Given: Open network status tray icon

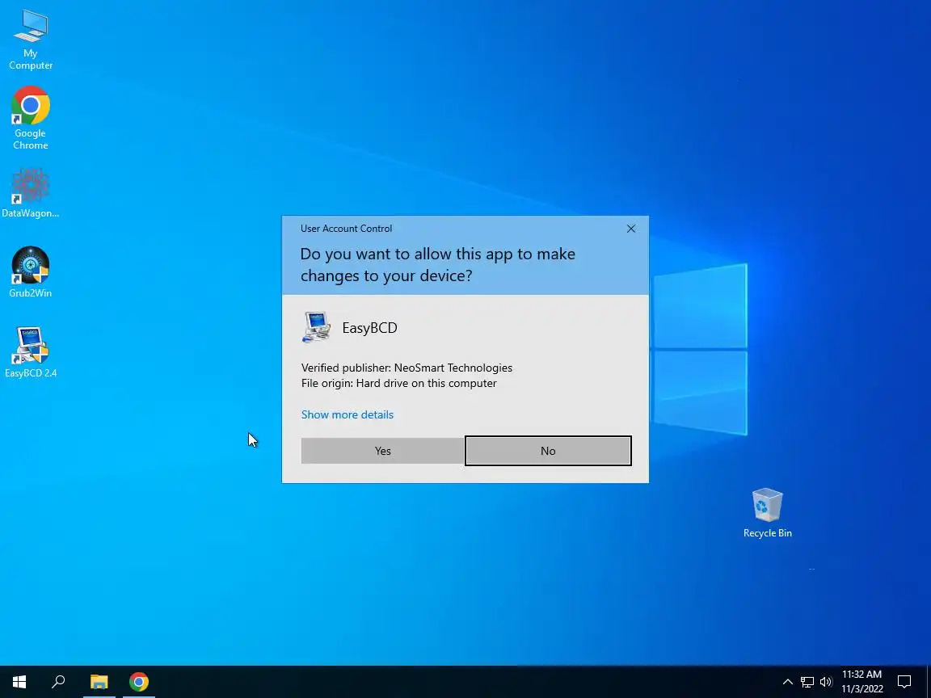Looking at the screenshot, I should click(807, 681).
